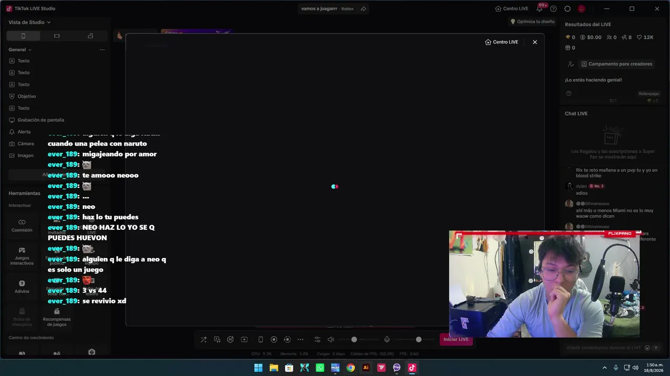Click the add clip icon in bottom toolbar
This screenshot has width=670, height=376.
tap(244, 339)
